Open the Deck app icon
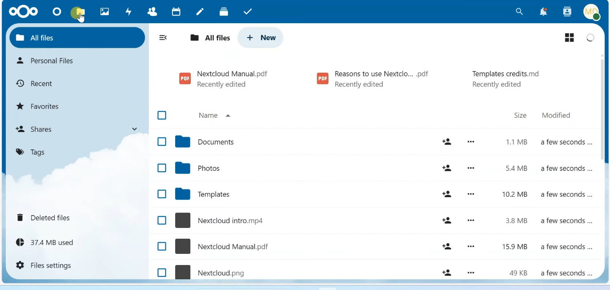This screenshot has height=290, width=610. pos(224,12)
